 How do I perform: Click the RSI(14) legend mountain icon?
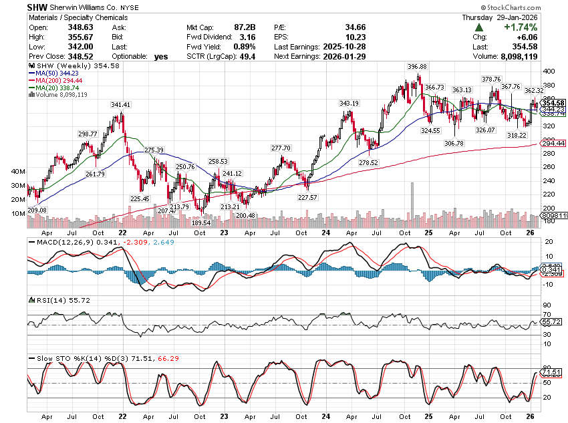(31, 301)
